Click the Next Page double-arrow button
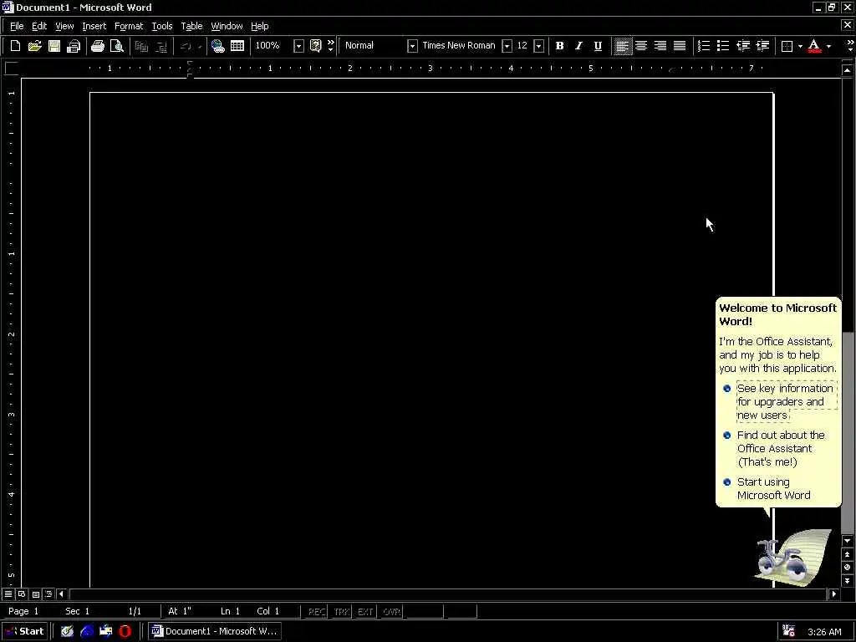The height and width of the screenshot is (642, 856). point(848,581)
